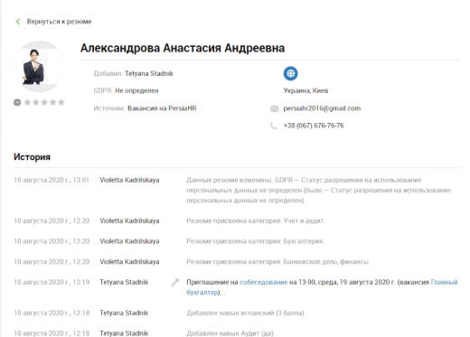Click GDPR value 'Не определен'
470x337 pixels.
click(136, 90)
